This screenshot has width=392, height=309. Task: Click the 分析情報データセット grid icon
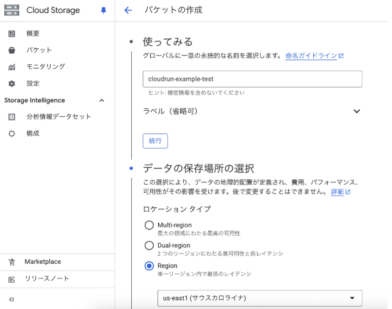tap(12, 117)
